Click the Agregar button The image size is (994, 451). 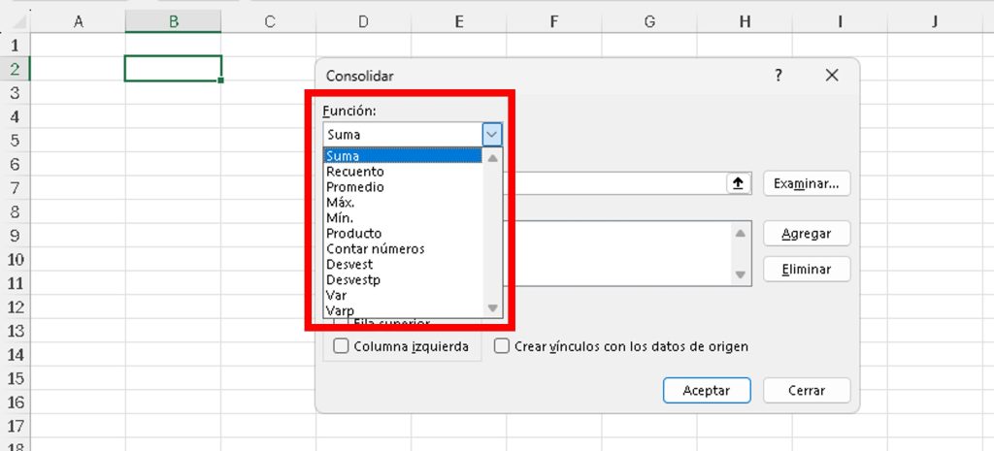[x=807, y=234]
